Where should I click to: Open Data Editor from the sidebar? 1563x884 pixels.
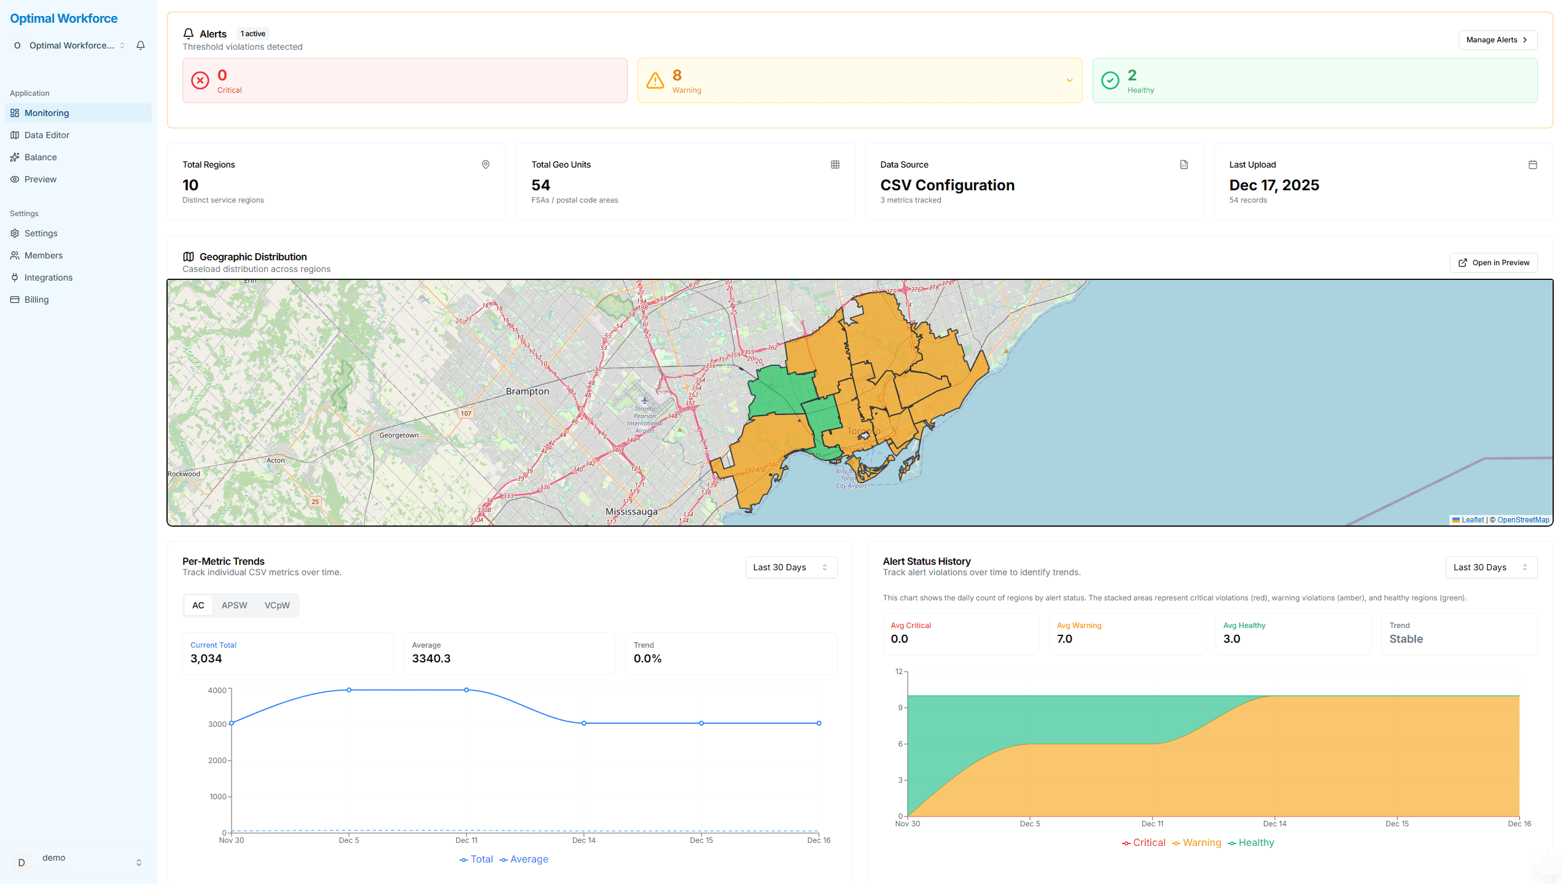[47, 134]
